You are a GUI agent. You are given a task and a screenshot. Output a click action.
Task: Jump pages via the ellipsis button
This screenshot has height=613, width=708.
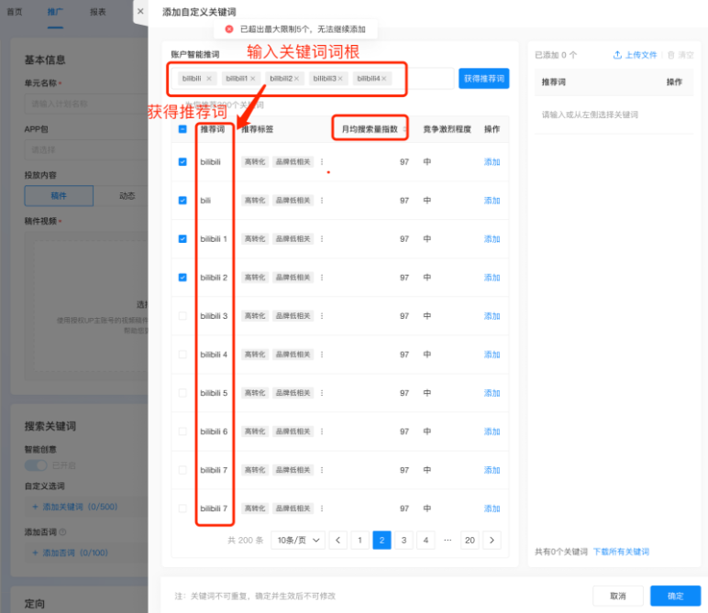click(448, 540)
